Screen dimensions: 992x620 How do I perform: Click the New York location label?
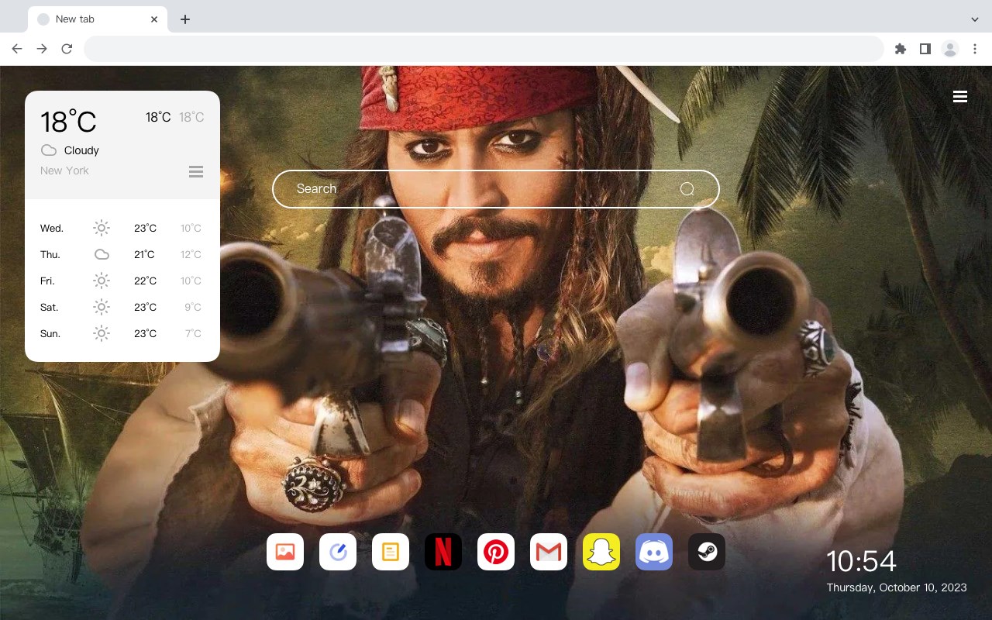[x=64, y=170]
